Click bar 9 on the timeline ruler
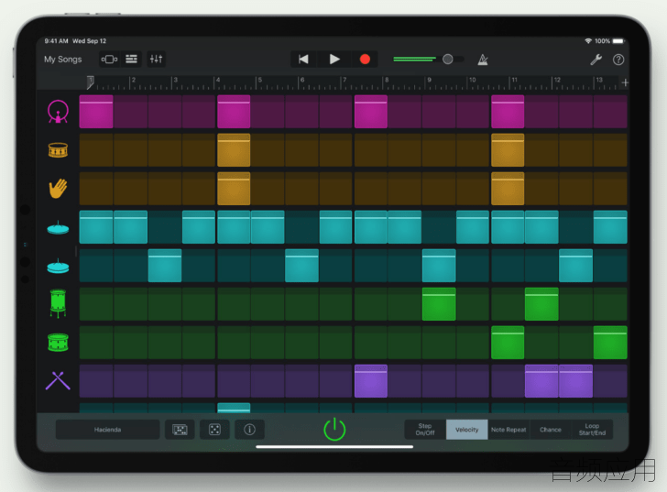 [x=429, y=81]
